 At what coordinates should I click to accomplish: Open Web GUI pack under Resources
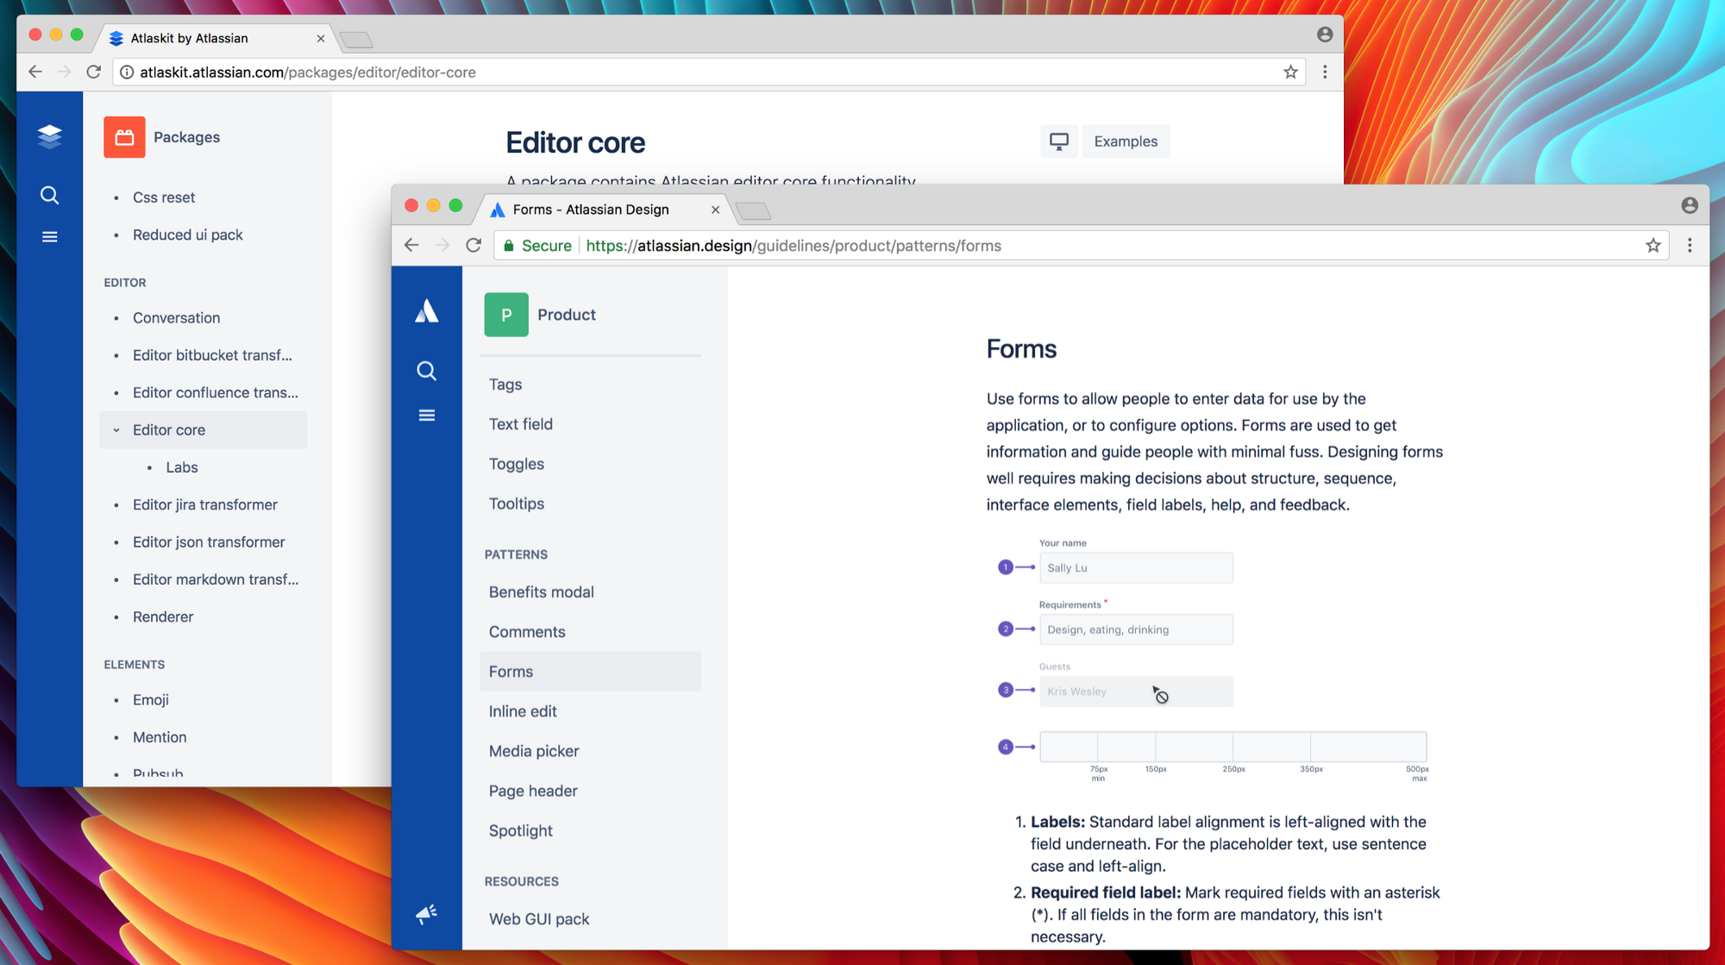pyautogui.click(x=539, y=919)
